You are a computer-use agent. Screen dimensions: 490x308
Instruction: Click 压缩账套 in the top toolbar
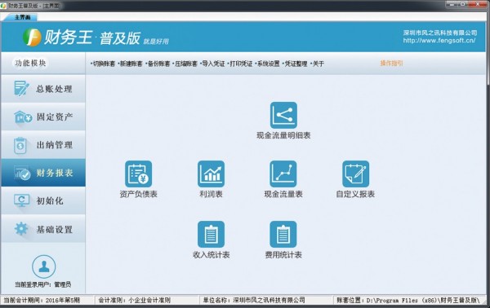click(185, 64)
